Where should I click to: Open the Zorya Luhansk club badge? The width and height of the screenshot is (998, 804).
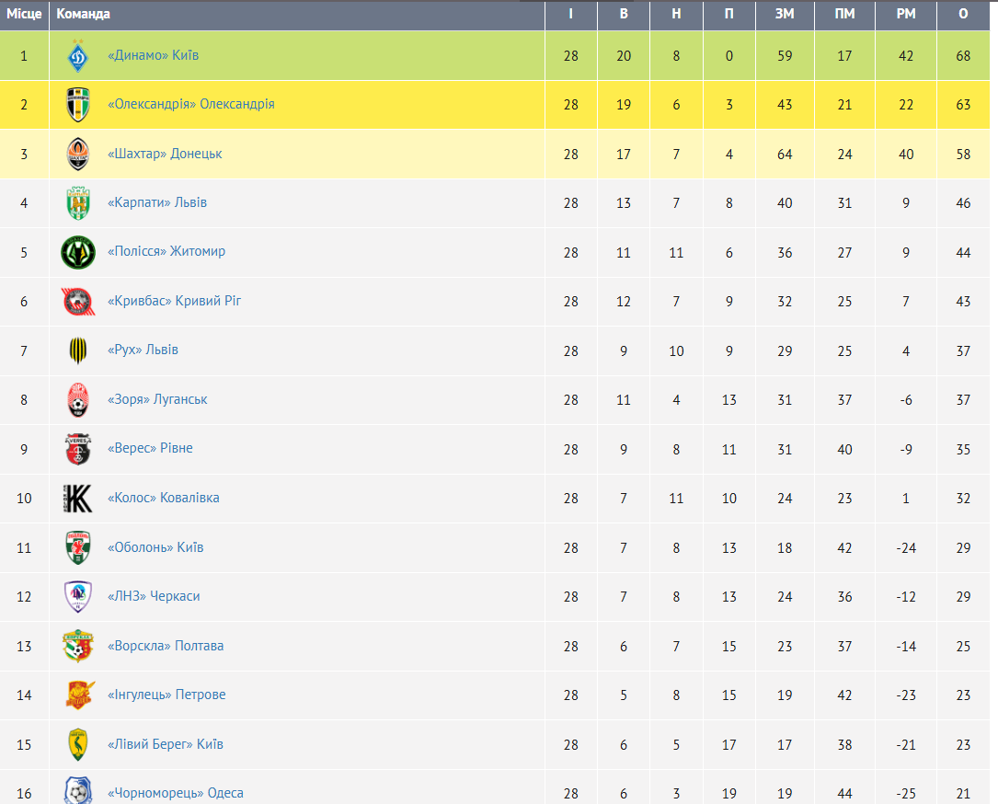coord(78,400)
